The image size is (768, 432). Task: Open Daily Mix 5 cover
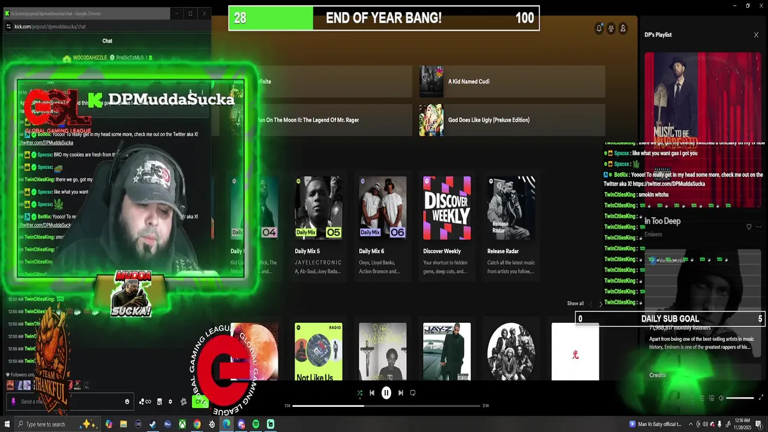pyautogui.click(x=318, y=208)
